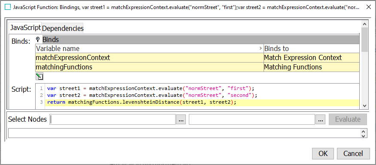Viewport: 376px width, 165px height.
Task: Focus the second Select Nodes input field
Action: [x=252, y=119]
